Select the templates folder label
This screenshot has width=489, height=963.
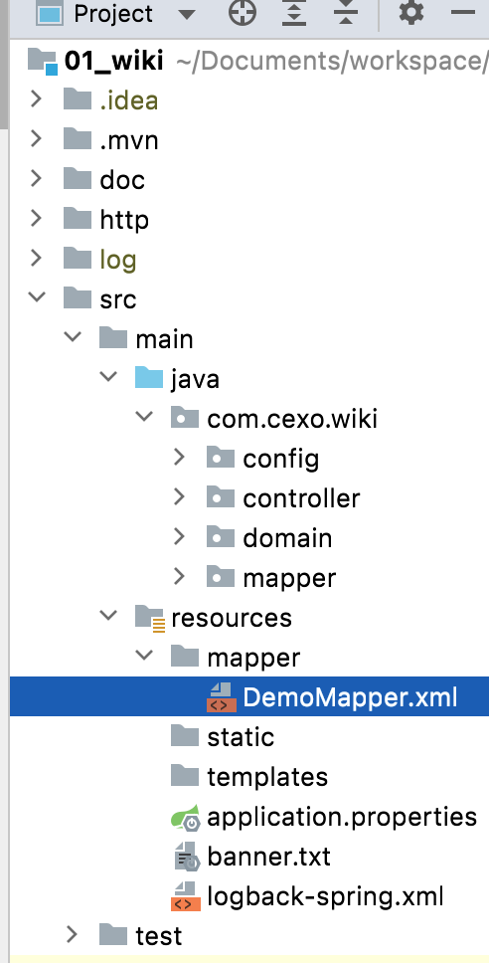pyautogui.click(x=267, y=778)
